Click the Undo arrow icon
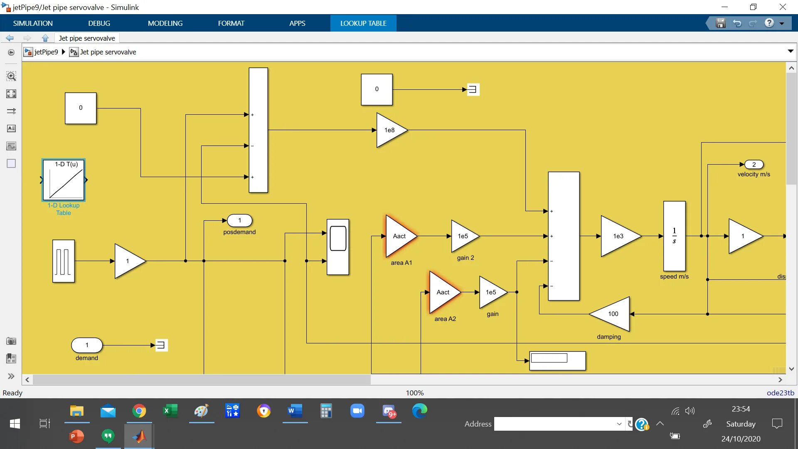Image resolution: width=798 pixels, height=449 pixels. (x=737, y=23)
